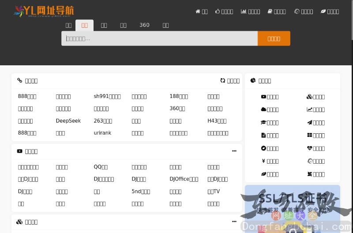Open the link starting with 263
Screen dimensions: 353x233
103,121
